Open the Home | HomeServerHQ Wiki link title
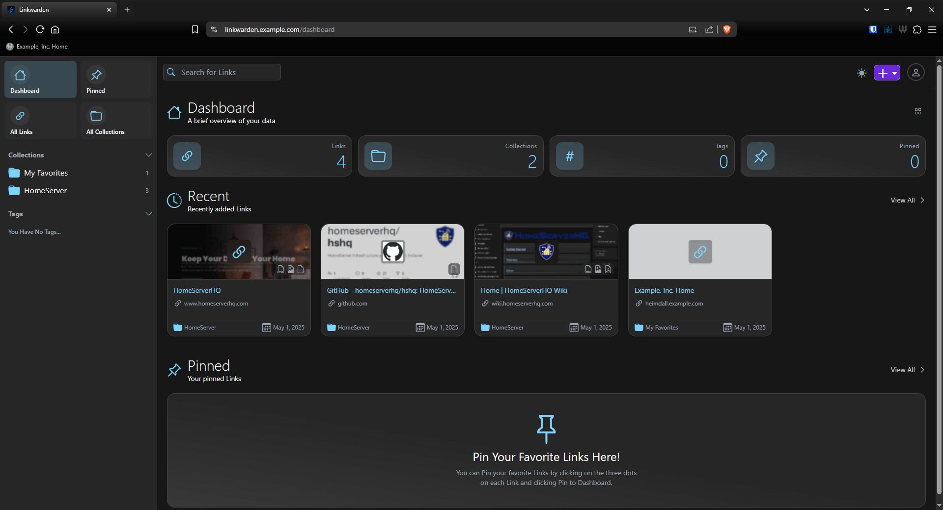Screen dimensions: 943x510 [x=524, y=290]
